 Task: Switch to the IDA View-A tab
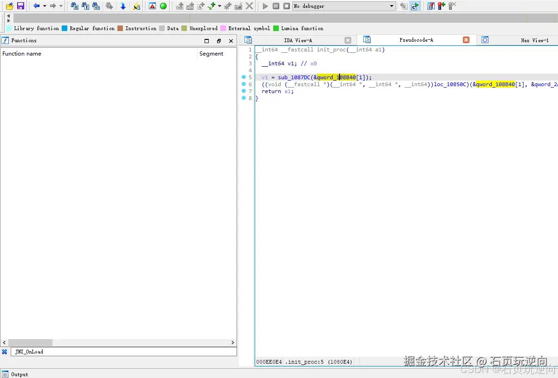298,40
